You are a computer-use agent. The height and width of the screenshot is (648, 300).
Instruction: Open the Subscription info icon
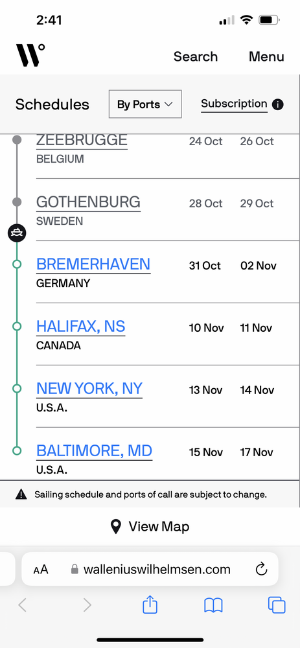(x=278, y=104)
